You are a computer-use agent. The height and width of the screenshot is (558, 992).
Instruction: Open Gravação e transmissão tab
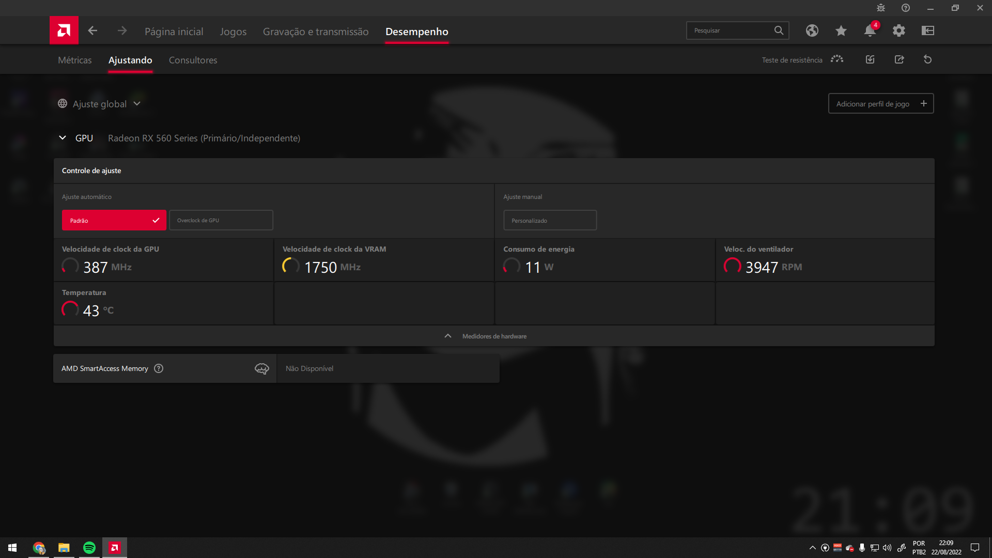316,32
